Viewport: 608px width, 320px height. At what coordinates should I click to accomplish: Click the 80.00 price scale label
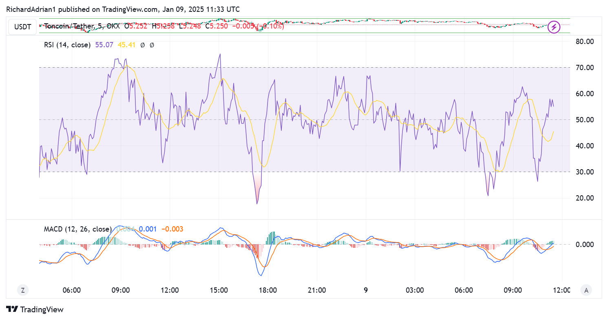coord(585,41)
